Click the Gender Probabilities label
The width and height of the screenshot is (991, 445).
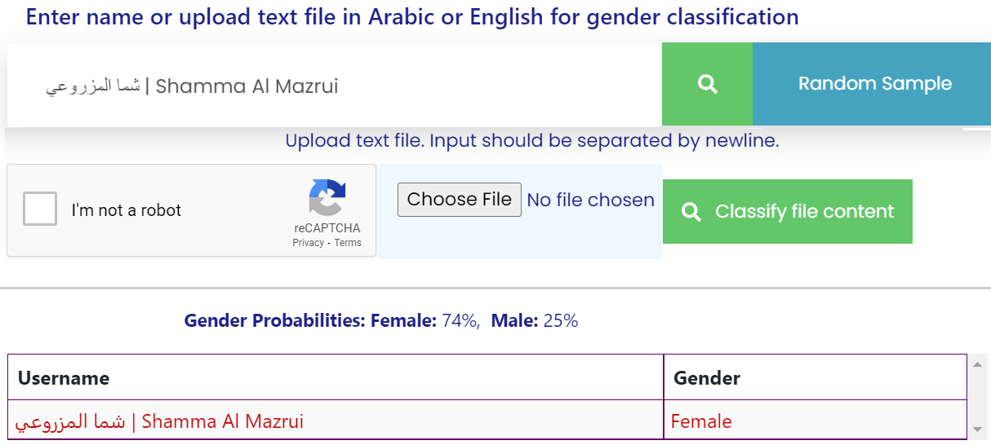(275, 321)
